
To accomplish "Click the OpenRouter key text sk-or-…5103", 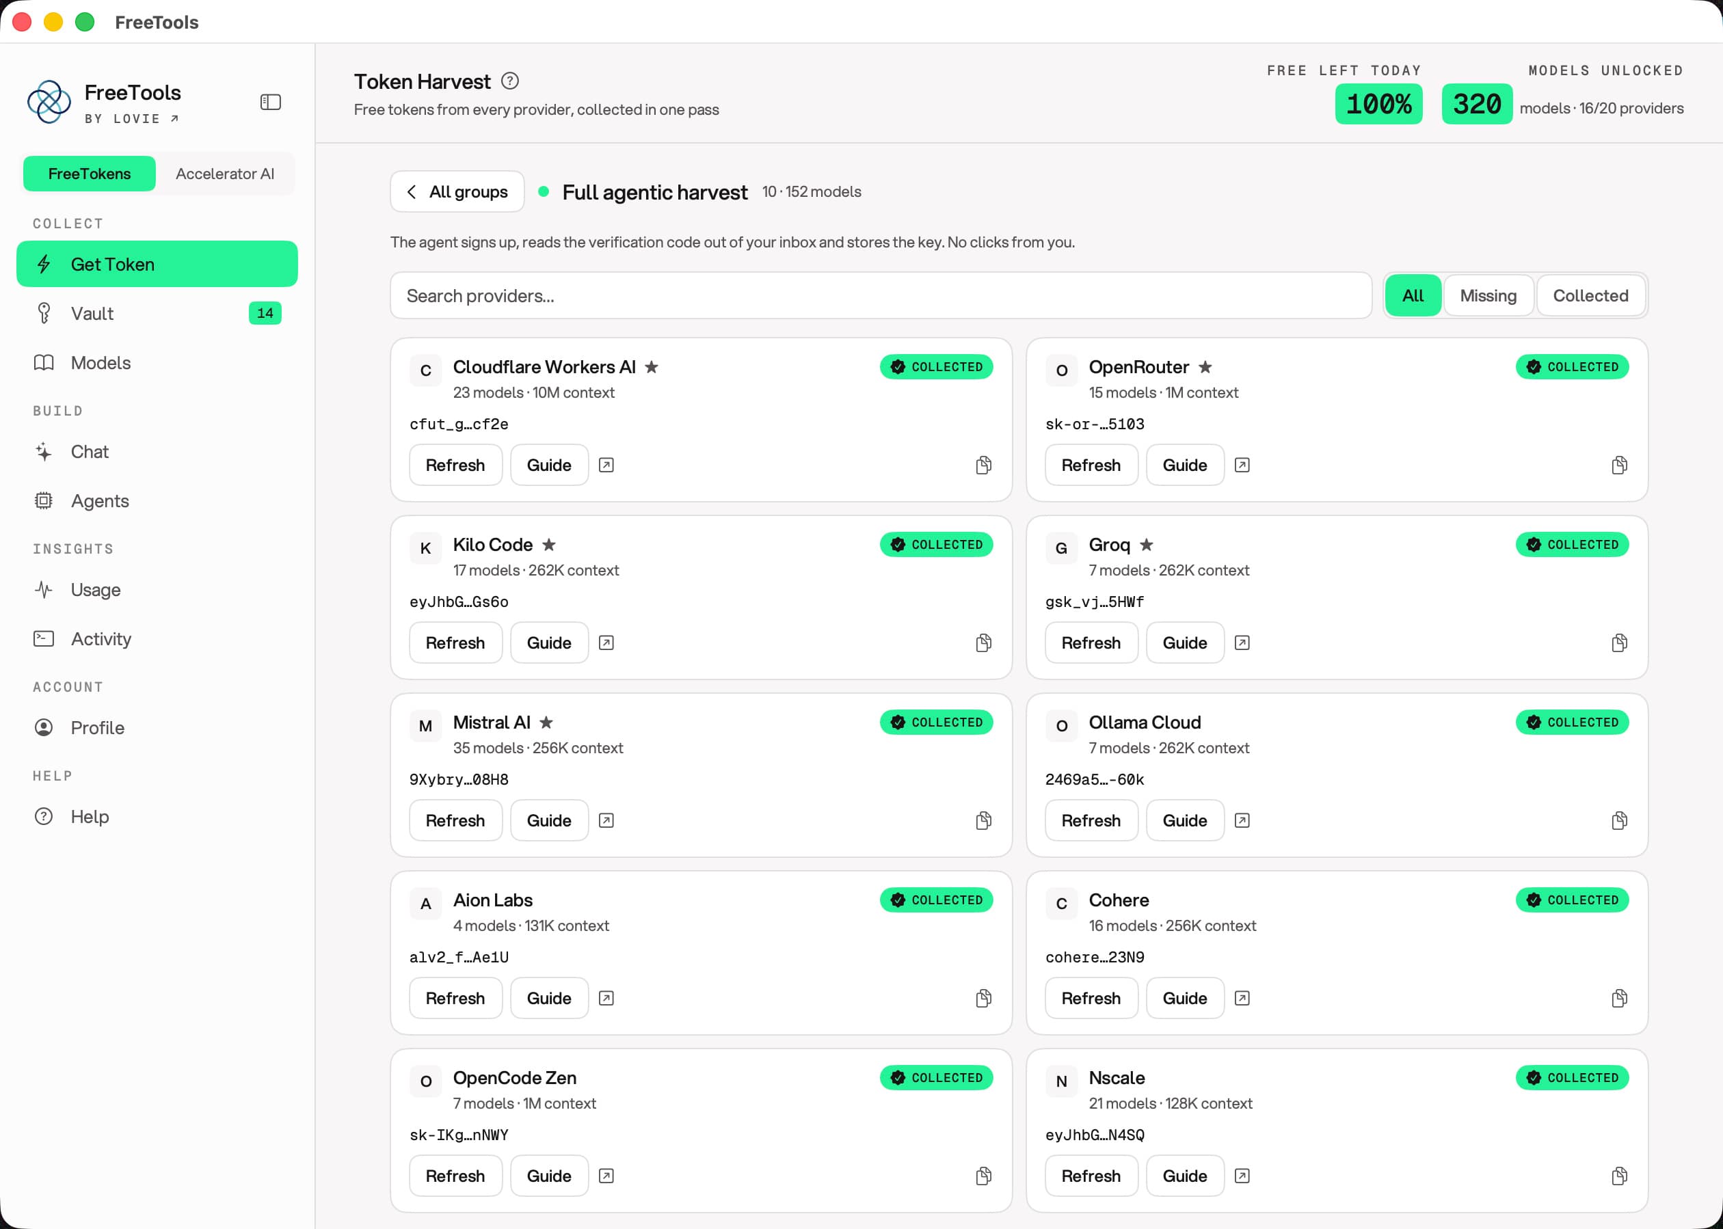I will 1095,424.
